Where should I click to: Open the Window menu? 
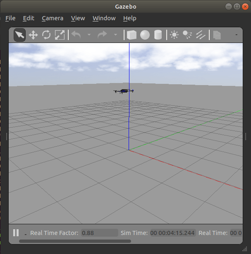point(104,18)
